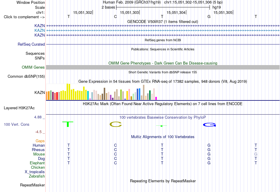The image size is (280, 192).
Task: Open 'Repeating Elements by RepeatMasker' track title
Action: point(163,181)
